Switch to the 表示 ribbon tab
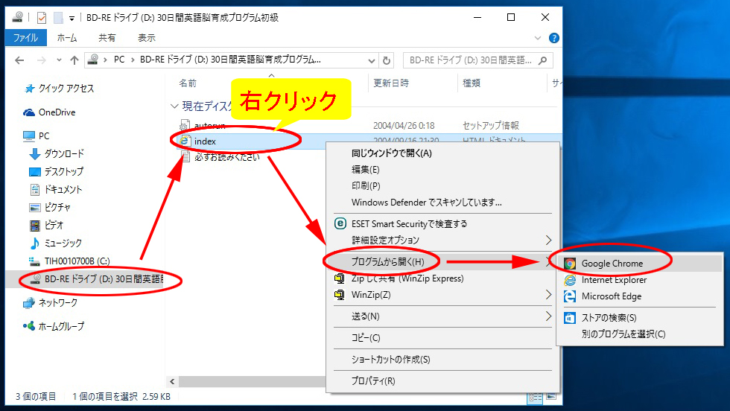This screenshot has height=411, width=730. pyautogui.click(x=147, y=38)
